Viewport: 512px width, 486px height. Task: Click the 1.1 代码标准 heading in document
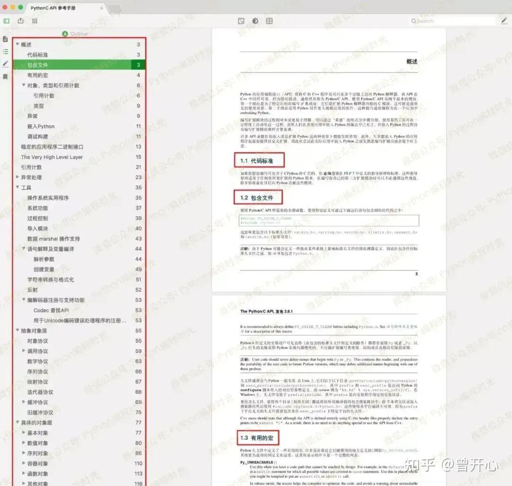[x=256, y=161]
